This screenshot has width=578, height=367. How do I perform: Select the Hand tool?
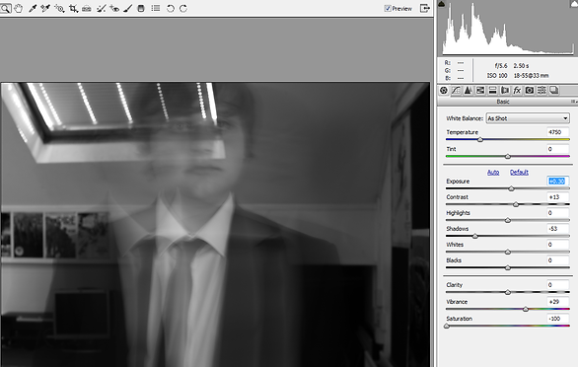pos(18,8)
